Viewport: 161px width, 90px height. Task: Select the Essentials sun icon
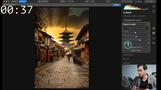154,28
